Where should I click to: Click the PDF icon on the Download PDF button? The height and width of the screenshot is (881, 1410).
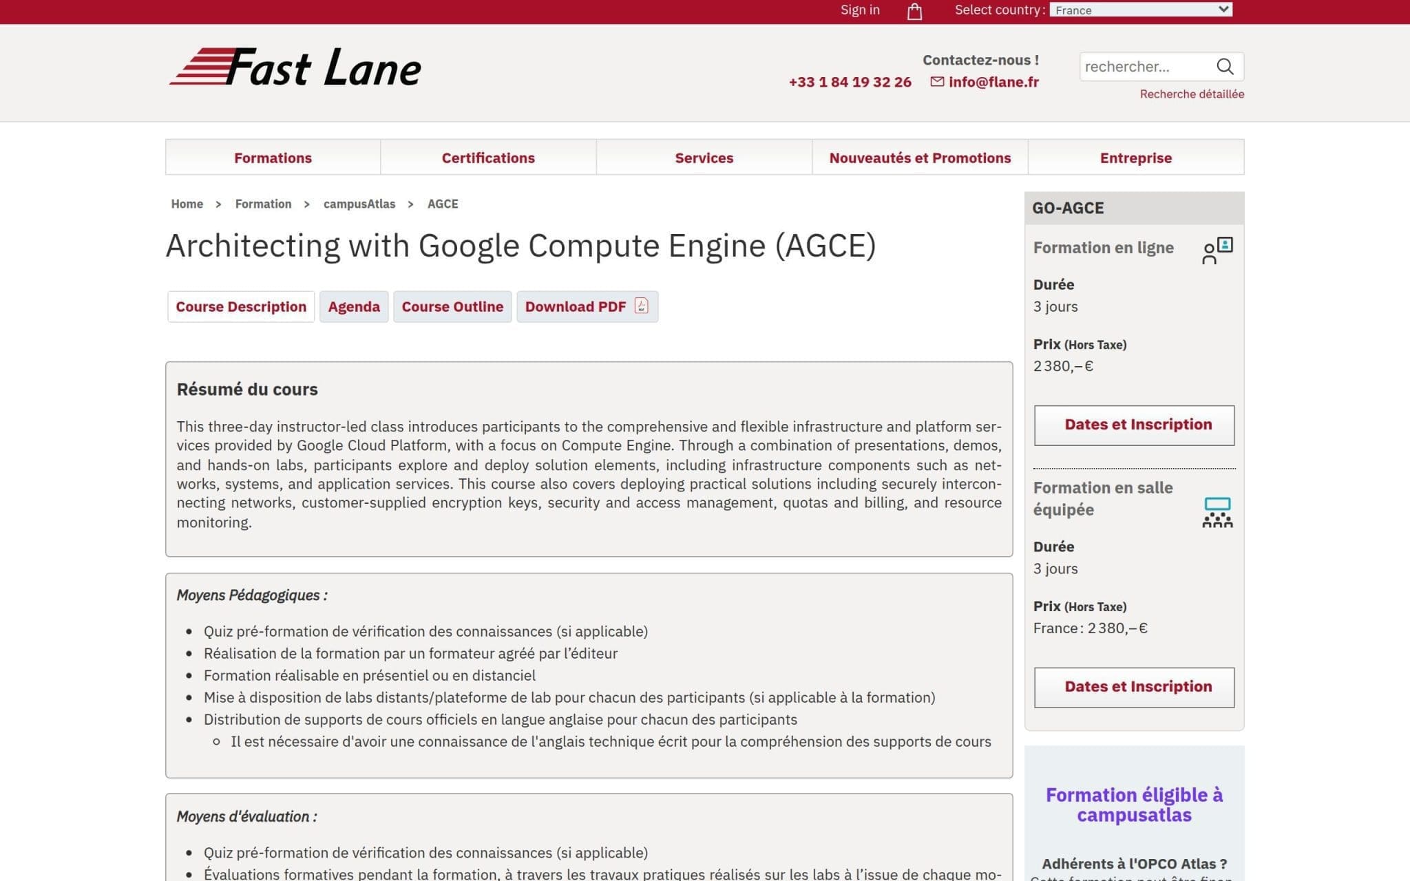coord(639,308)
